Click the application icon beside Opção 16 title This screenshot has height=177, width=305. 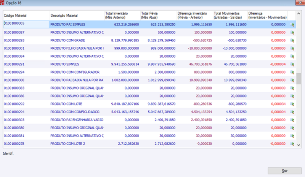2,3
